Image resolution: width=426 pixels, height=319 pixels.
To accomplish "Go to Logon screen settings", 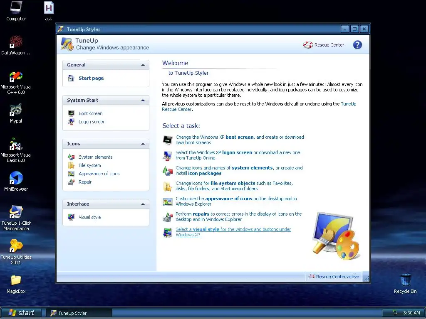I will point(92,122).
